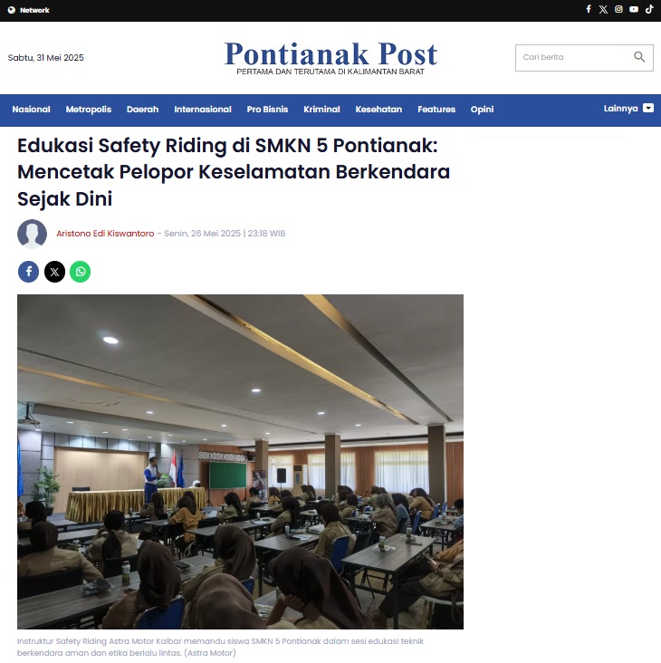Image resolution: width=661 pixels, height=663 pixels.
Task: Share article via green WhatsApp button
Action: 81,272
